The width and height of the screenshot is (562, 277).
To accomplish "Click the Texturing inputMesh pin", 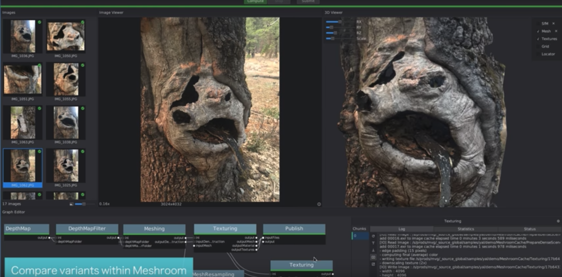I will pyautogui.click(x=194, y=246).
